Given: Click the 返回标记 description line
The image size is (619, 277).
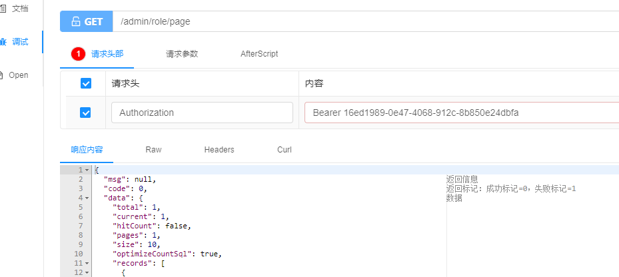Looking at the screenshot, I should pyautogui.click(x=511, y=188).
